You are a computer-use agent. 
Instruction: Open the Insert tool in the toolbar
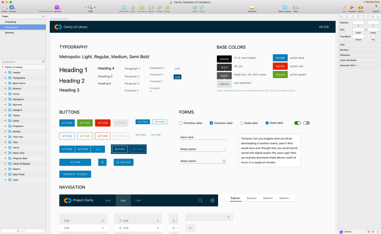coord(4,7)
